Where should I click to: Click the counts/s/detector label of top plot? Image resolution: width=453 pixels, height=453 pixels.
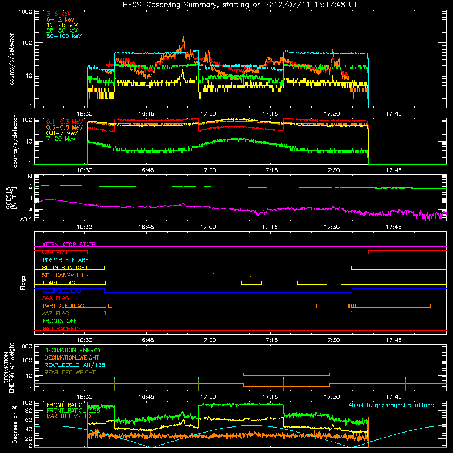(x=11, y=59)
